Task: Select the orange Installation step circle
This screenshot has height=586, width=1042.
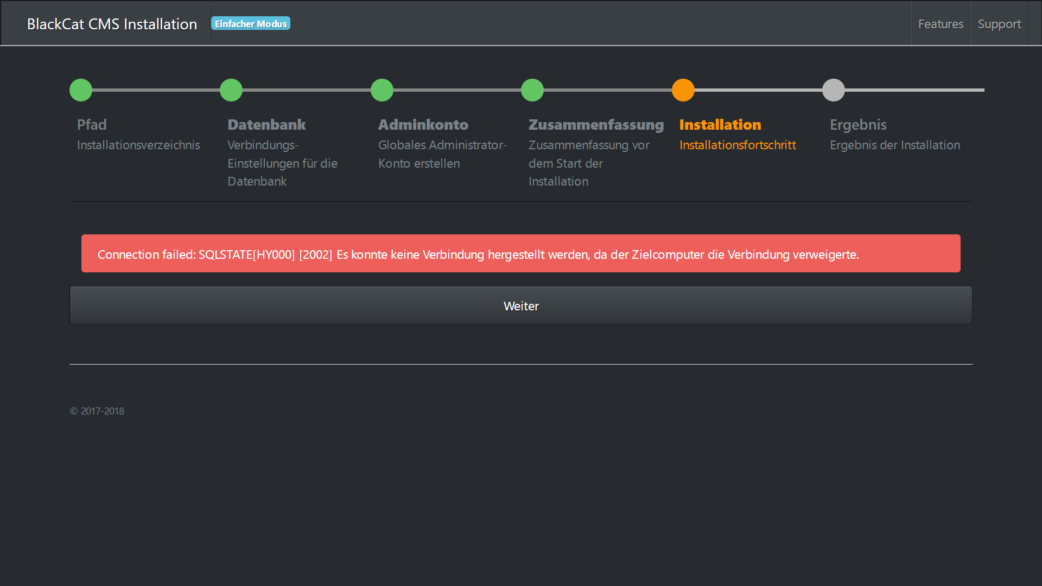Action: click(x=683, y=90)
